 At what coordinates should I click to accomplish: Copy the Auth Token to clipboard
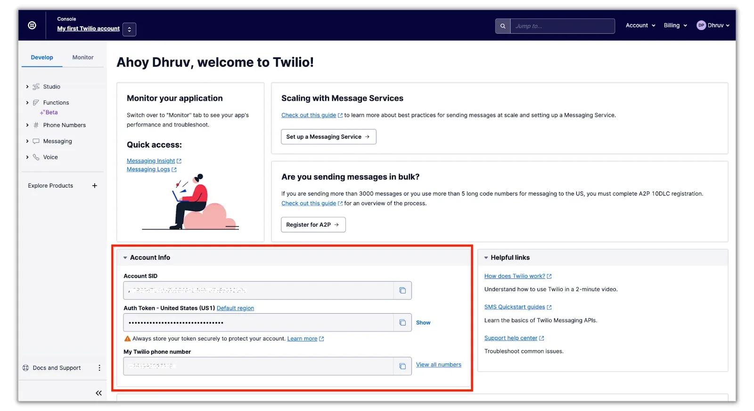(402, 323)
